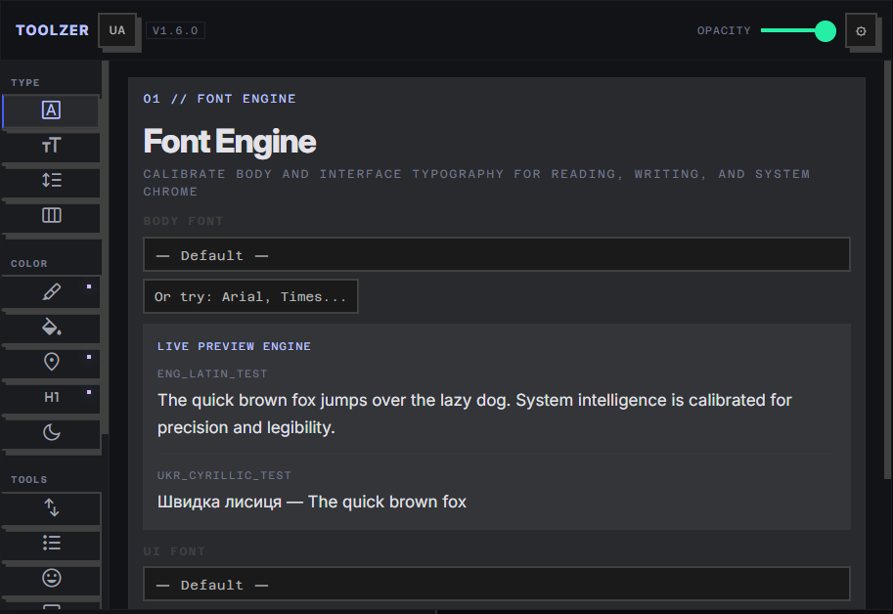Open the smiley emoji tool

(x=51, y=578)
